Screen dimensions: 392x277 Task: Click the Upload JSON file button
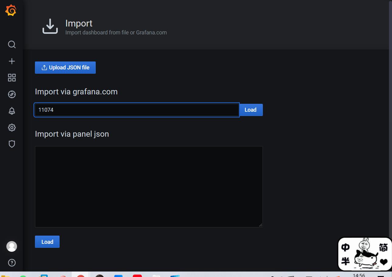coord(65,68)
